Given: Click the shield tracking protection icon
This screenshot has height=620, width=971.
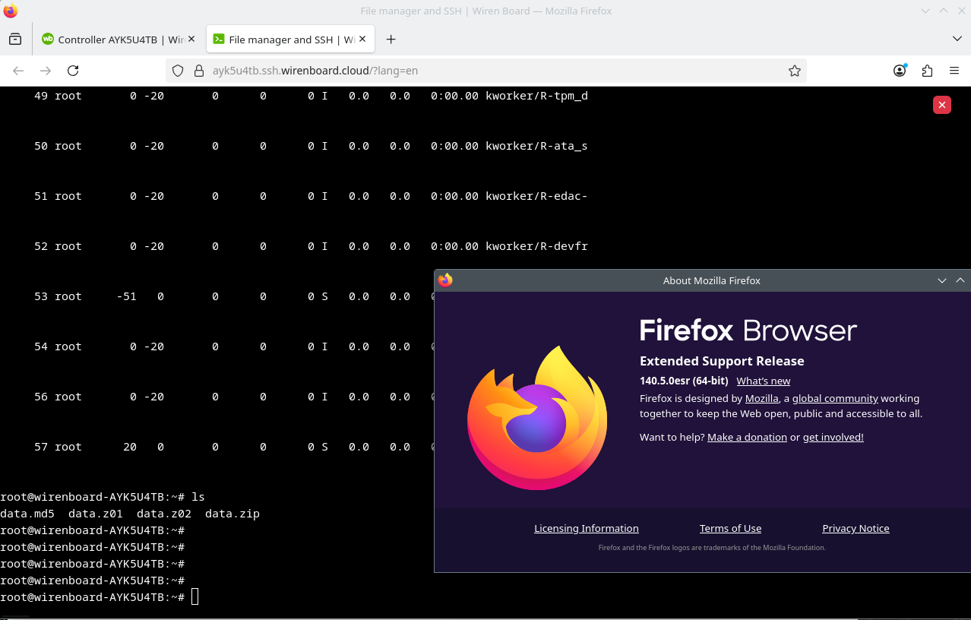Looking at the screenshot, I should point(178,71).
